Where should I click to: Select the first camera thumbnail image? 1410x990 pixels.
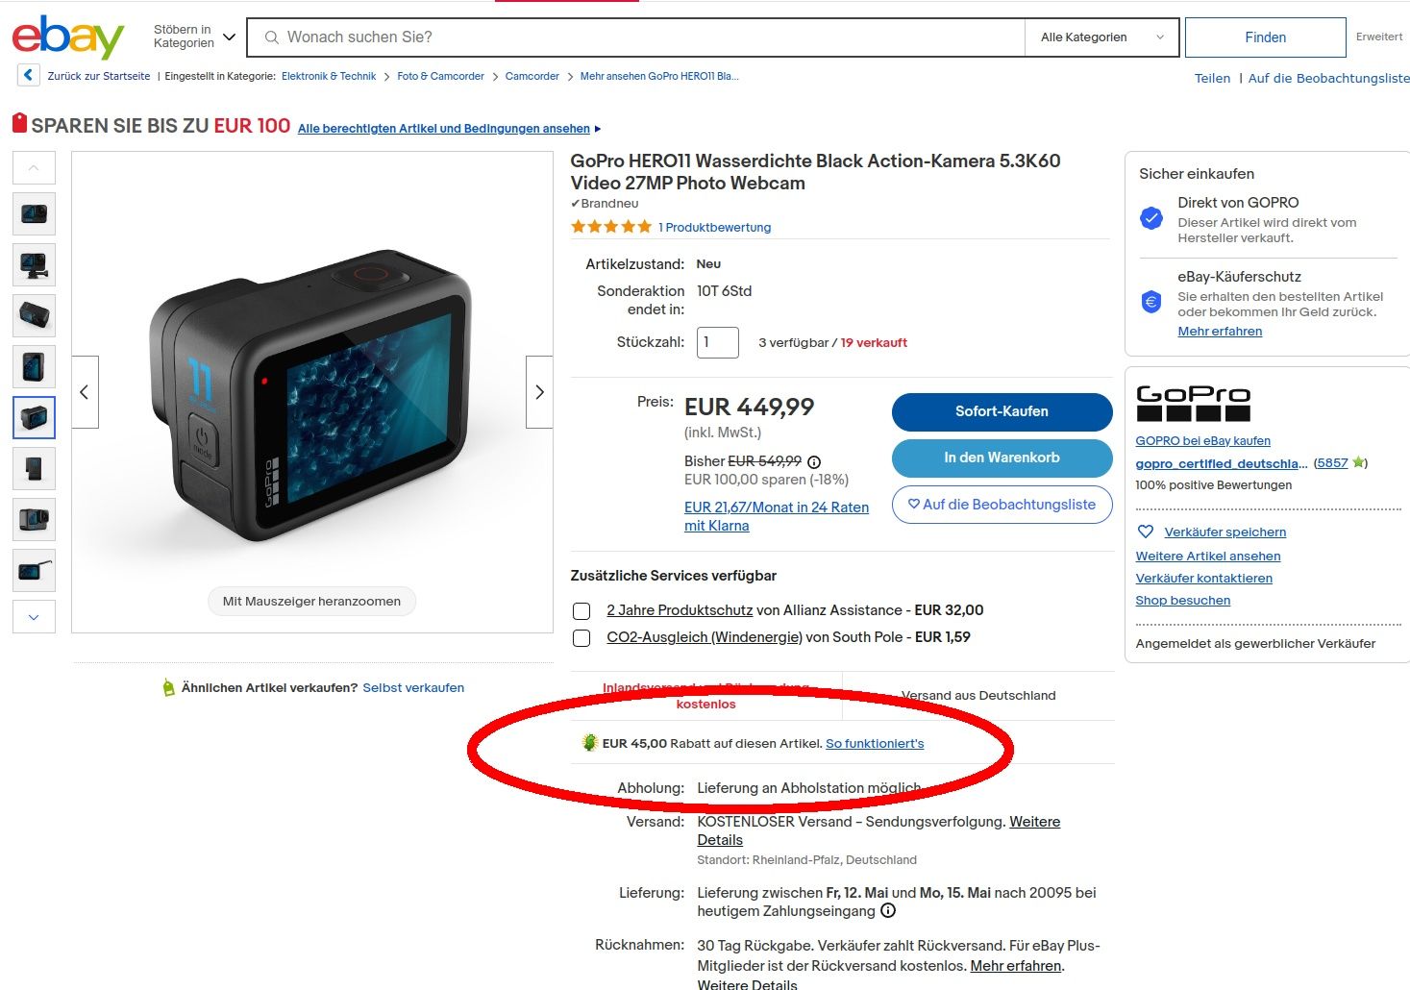tap(34, 213)
